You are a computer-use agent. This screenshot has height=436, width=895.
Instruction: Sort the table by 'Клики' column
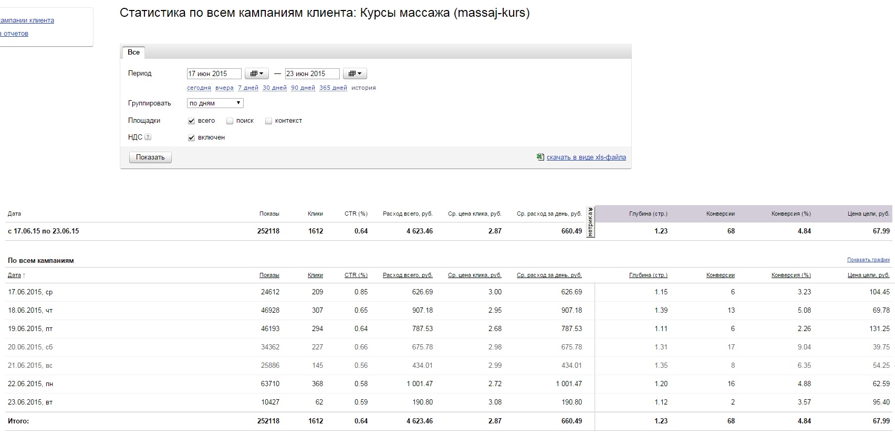[315, 275]
